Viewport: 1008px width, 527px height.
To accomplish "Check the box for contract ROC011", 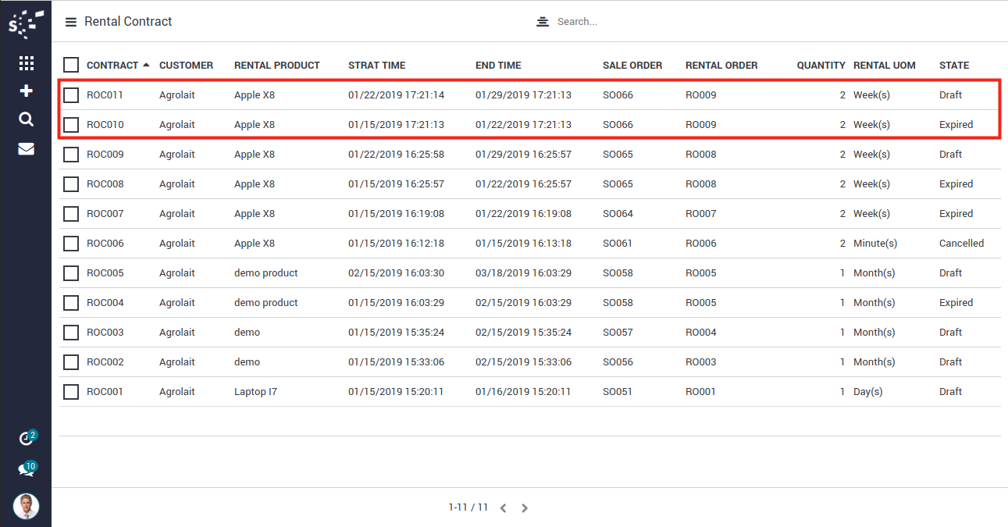I will tap(71, 95).
